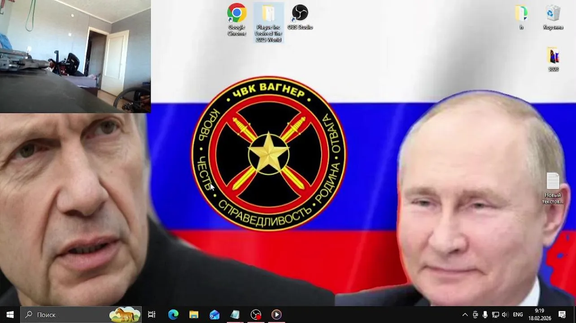Open Task View on the taskbar
The width and height of the screenshot is (576, 323).
coord(152,314)
